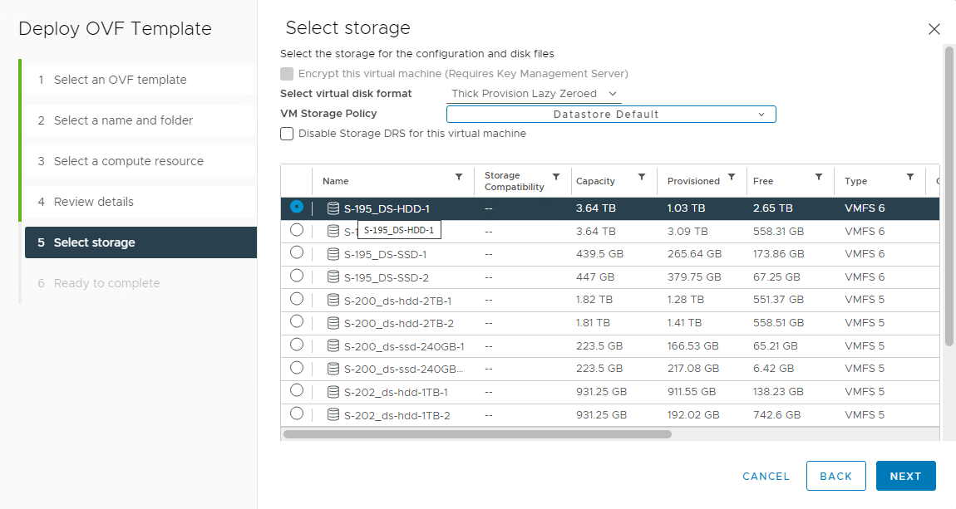Enable Disable Storage DRS checkbox
Image resolution: width=956 pixels, height=509 pixels.
pos(287,134)
